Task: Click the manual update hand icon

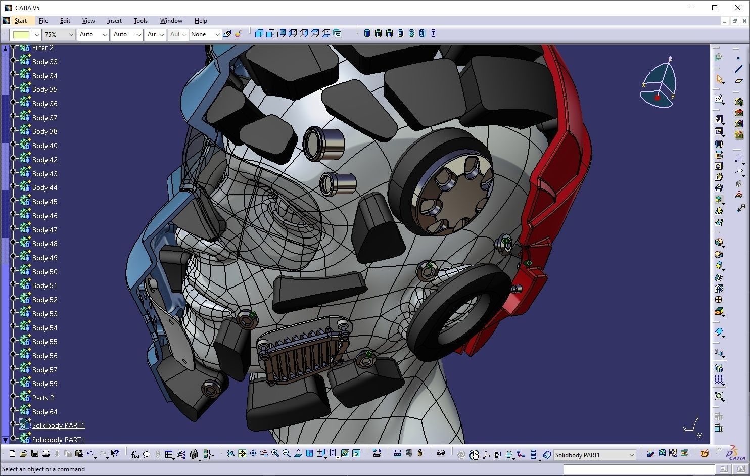Action: click(474, 455)
